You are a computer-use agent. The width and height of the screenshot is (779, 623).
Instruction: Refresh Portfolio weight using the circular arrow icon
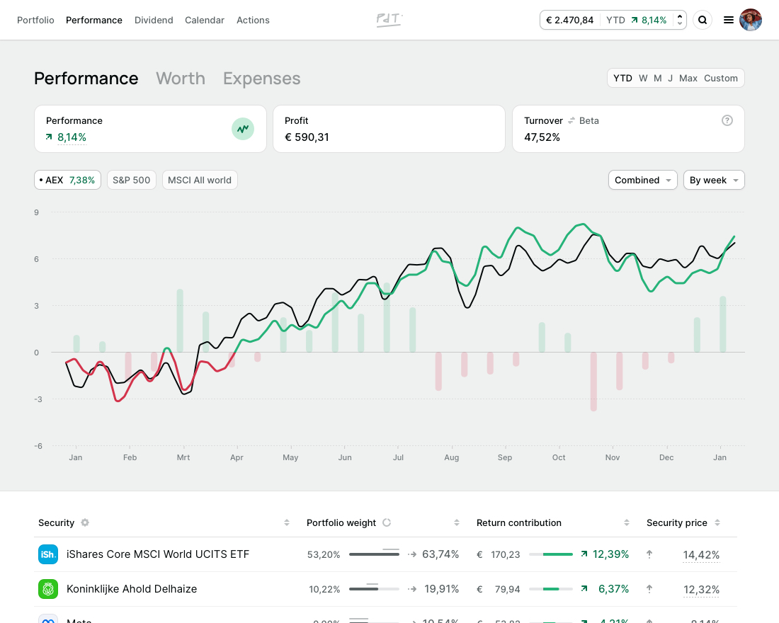pos(387,522)
